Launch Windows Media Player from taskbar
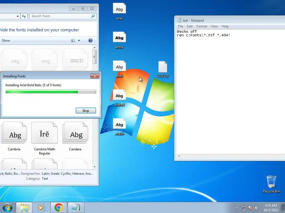 click(41, 207)
